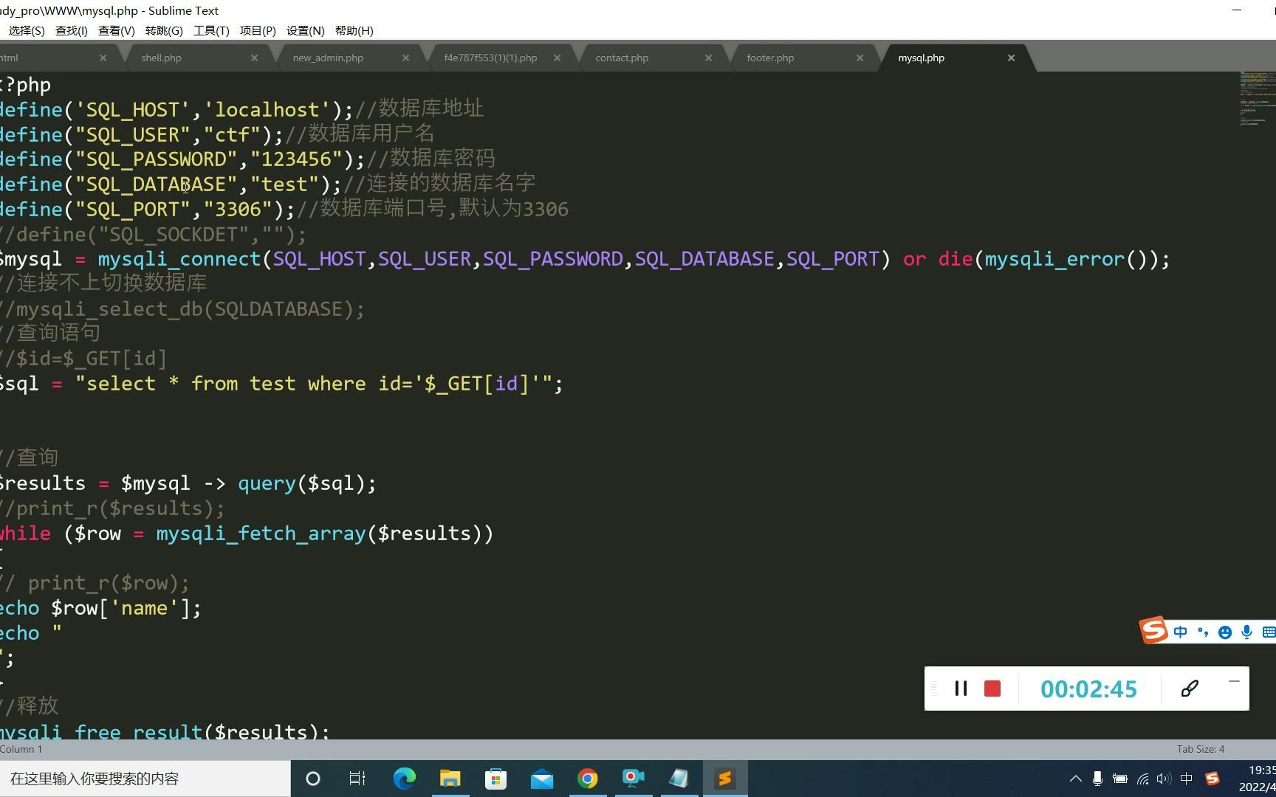The height and width of the screenshot is (797, 1276).
Task: Open Microsoft Store from the taskbar
Action: [495, 779]
